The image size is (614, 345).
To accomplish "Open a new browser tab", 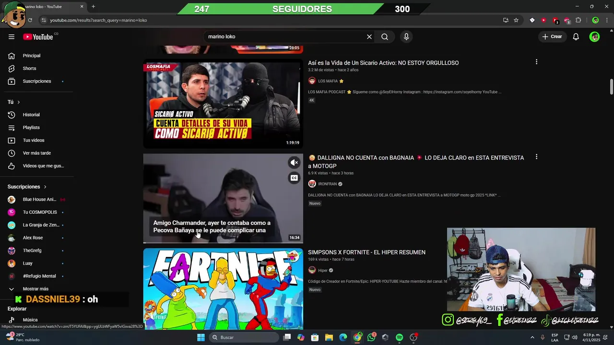I will 93,7.
